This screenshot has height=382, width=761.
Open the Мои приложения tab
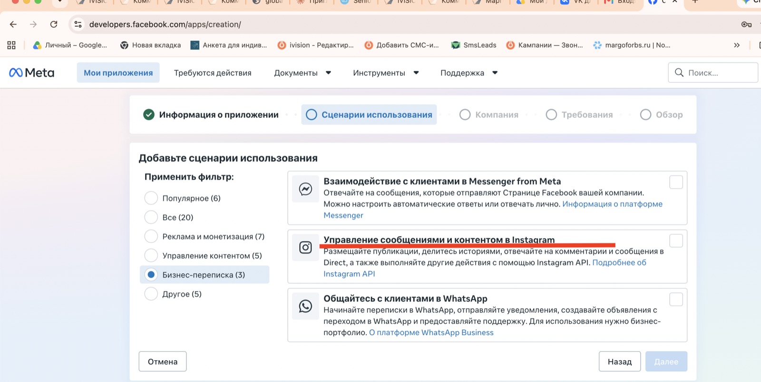pos(118,73)
